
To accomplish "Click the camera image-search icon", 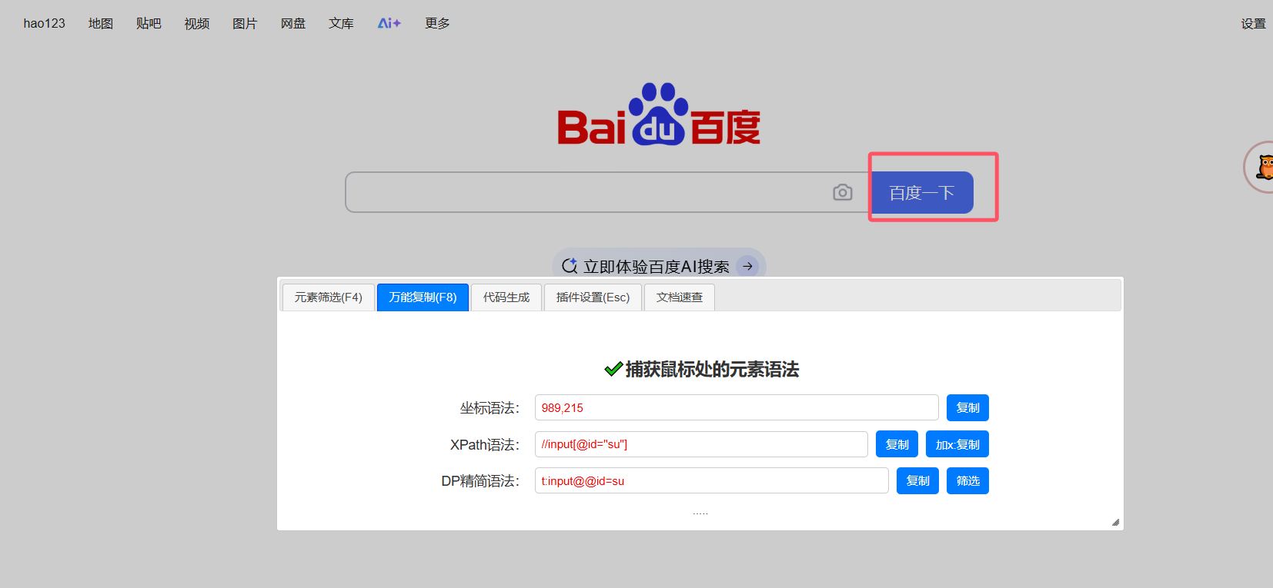I will (843, 192).
